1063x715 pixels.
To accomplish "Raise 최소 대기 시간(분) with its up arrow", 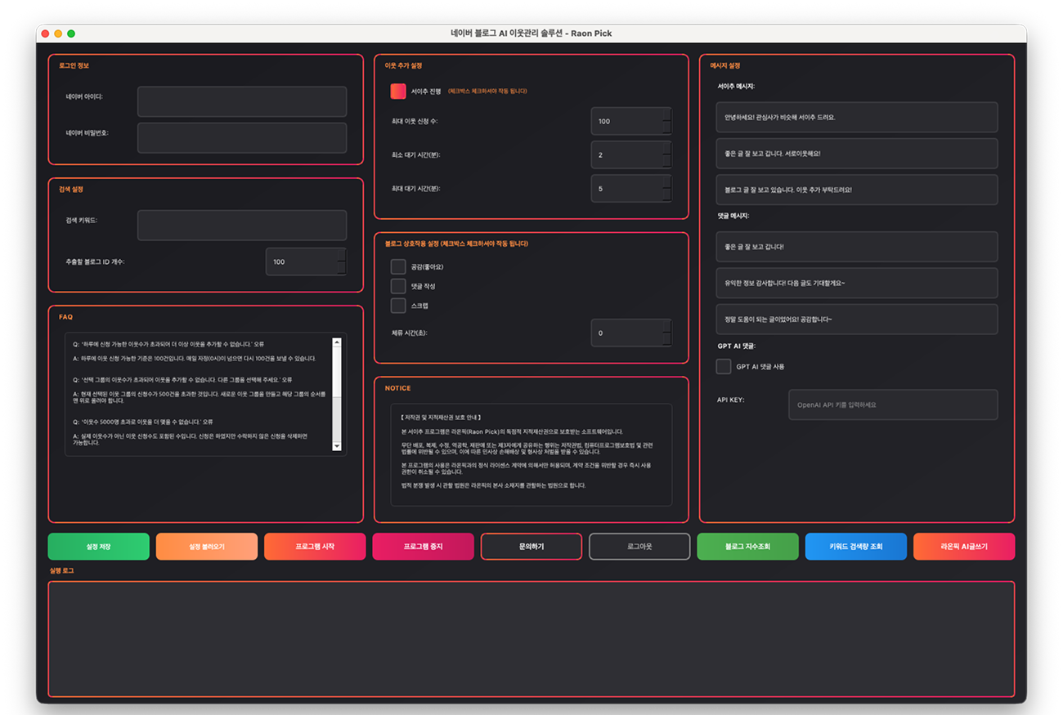I will click(x=666, y=148).
